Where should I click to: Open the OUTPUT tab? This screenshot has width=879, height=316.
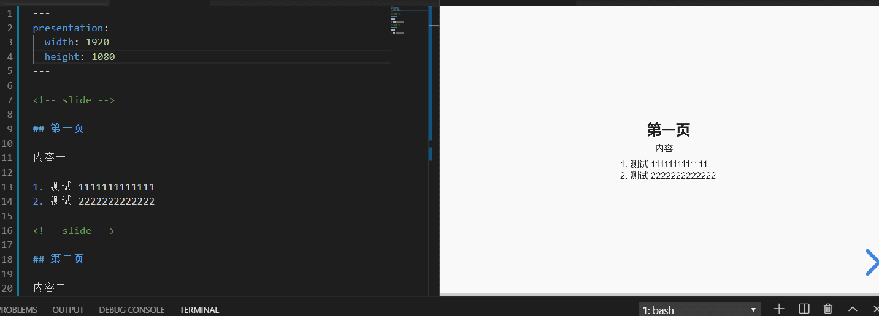pos(68,310)
